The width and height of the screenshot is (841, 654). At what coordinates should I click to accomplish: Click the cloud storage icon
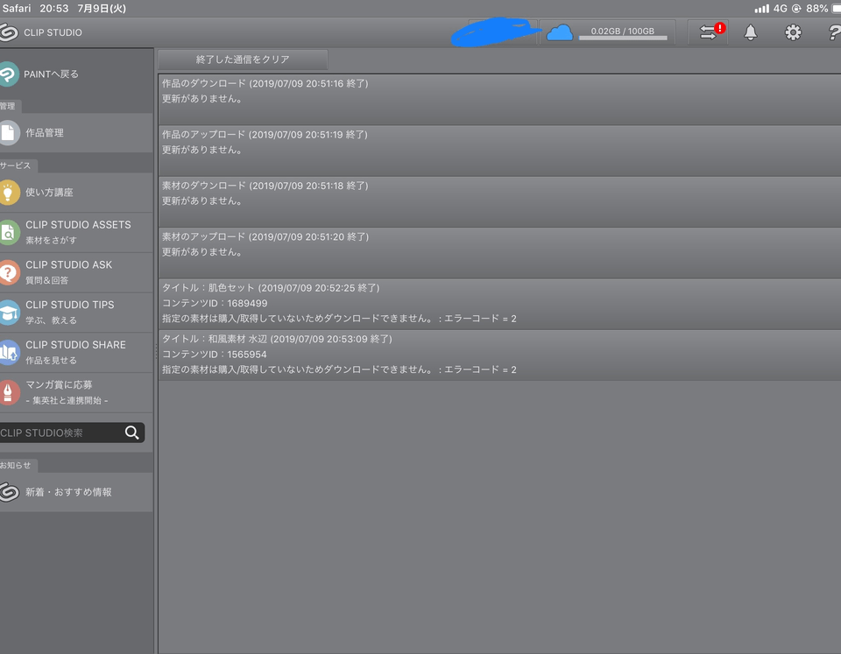(560, 32)
